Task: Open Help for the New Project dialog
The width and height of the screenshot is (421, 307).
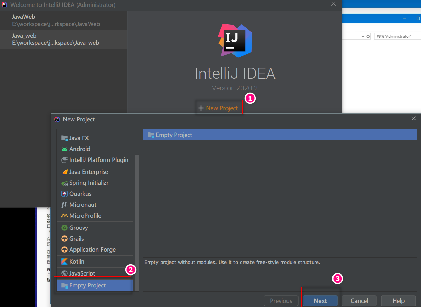Action: [398, 301]
